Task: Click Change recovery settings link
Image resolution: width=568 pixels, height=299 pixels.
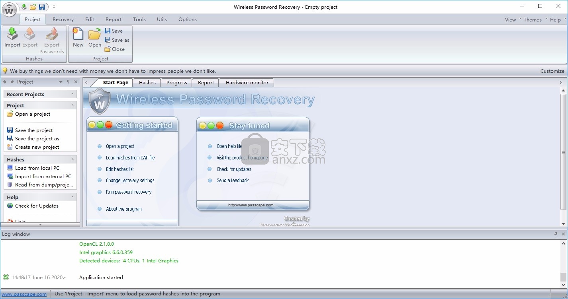Action: 130,180
